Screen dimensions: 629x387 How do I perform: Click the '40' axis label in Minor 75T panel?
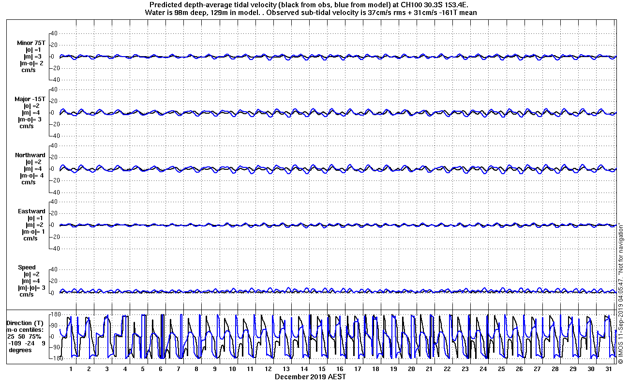tap(54, 33)
